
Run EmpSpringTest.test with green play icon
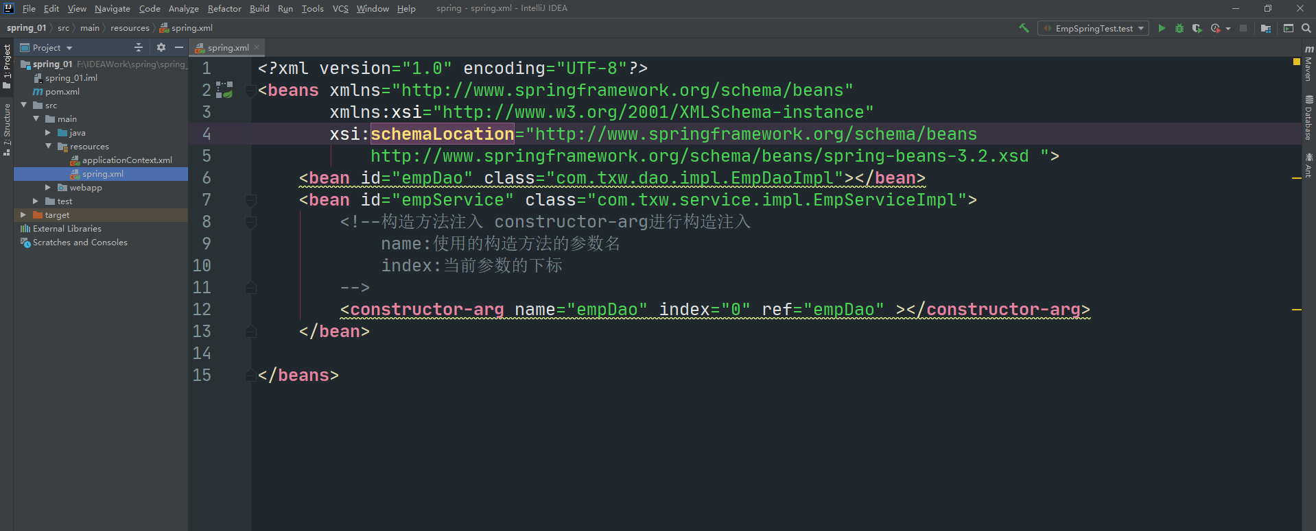pos(1162,28)
